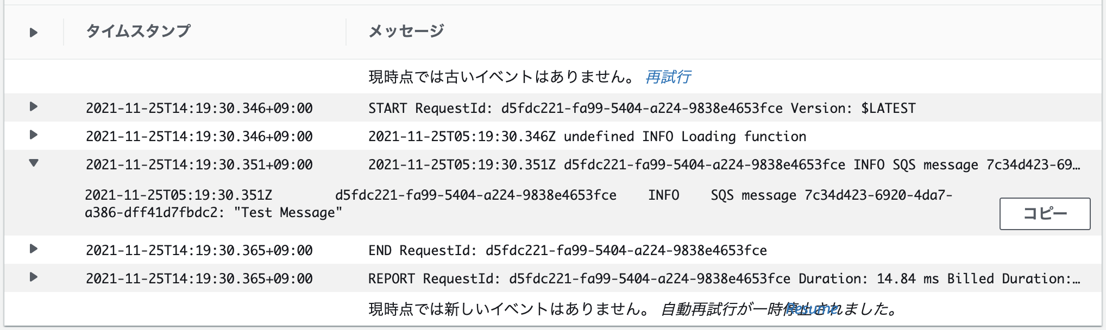Select the Loading function message text

(587, 137)
